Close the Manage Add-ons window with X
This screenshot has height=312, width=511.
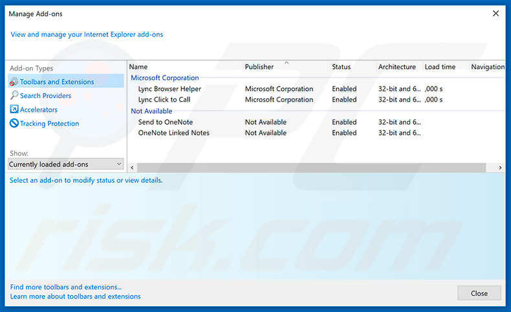pos(495,14)
